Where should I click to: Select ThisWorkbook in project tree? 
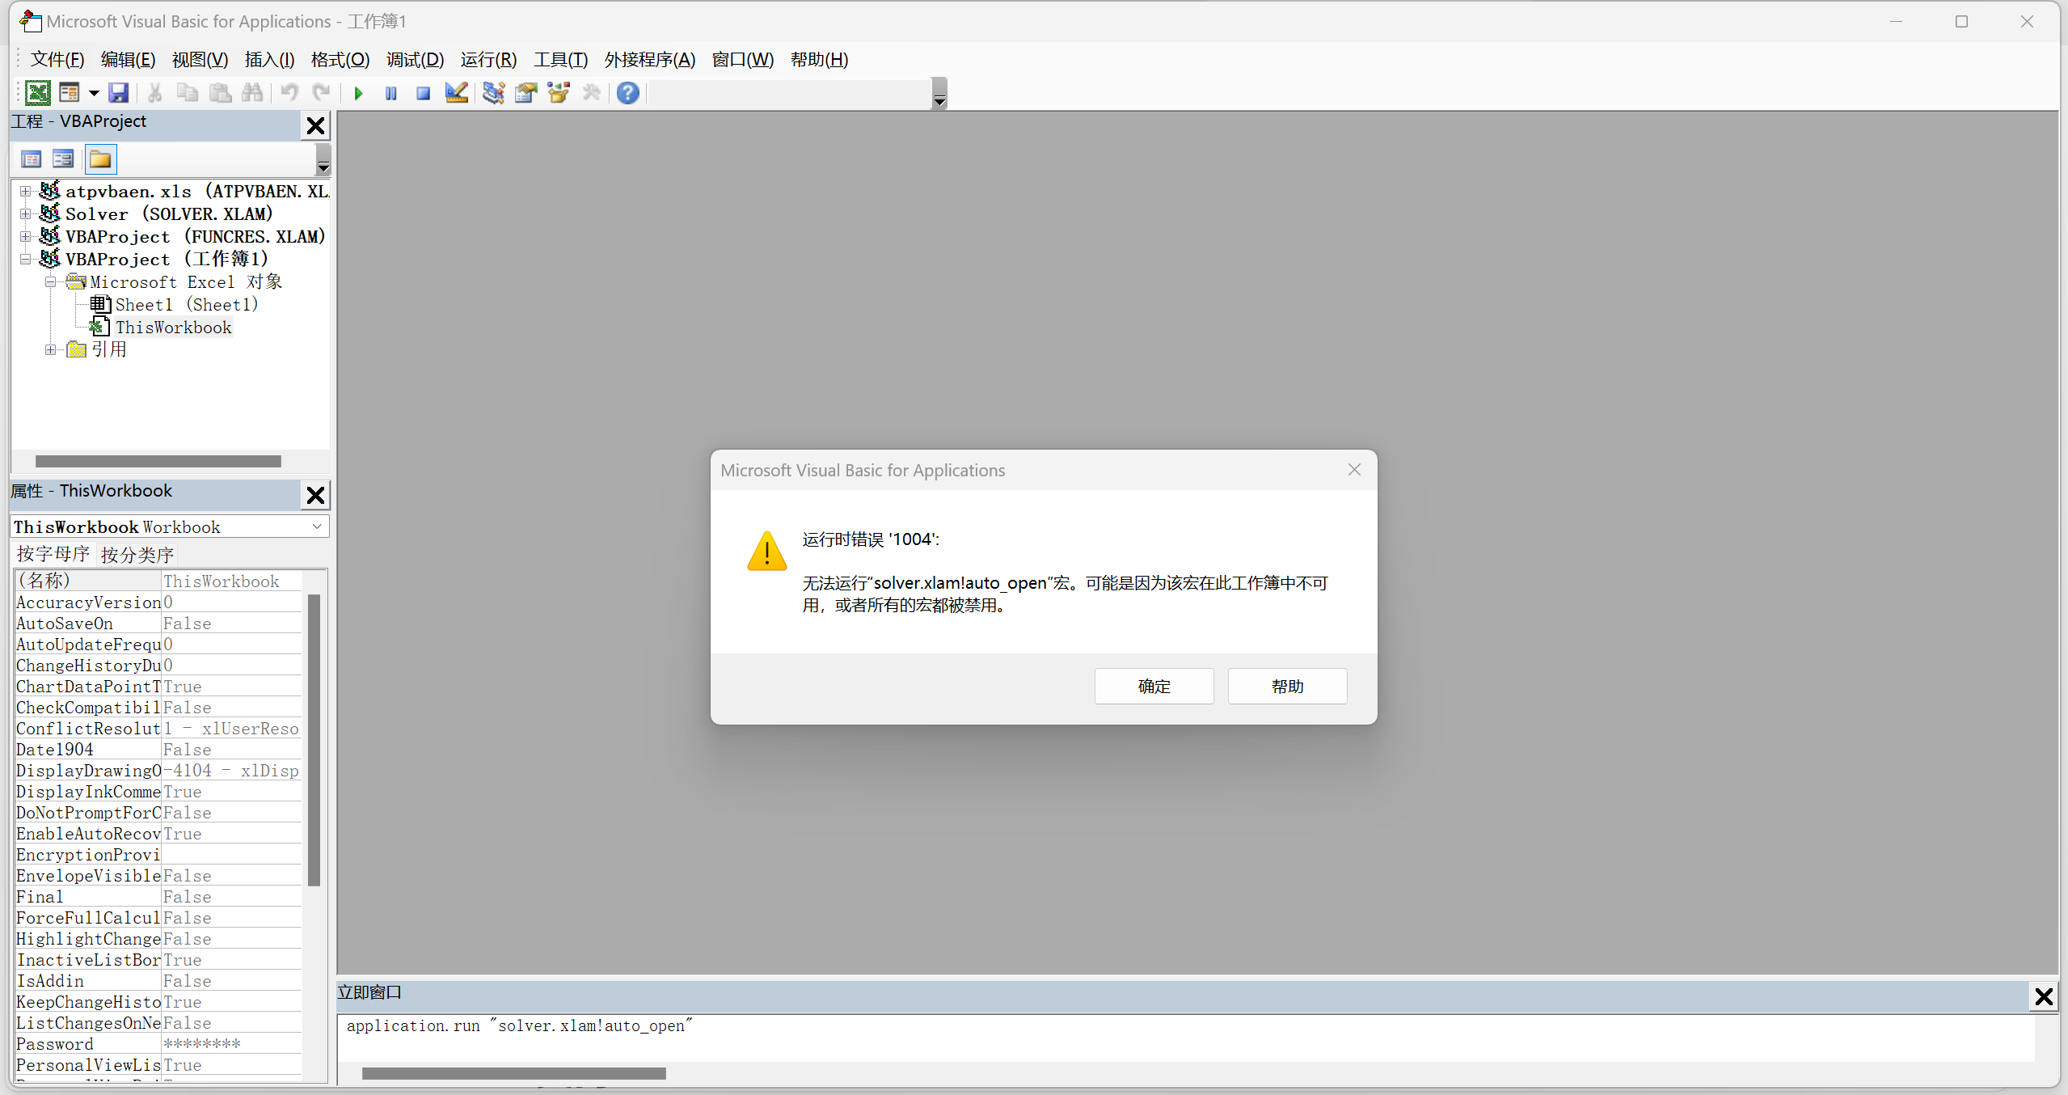pyautogui.click(x=173, y=328)
